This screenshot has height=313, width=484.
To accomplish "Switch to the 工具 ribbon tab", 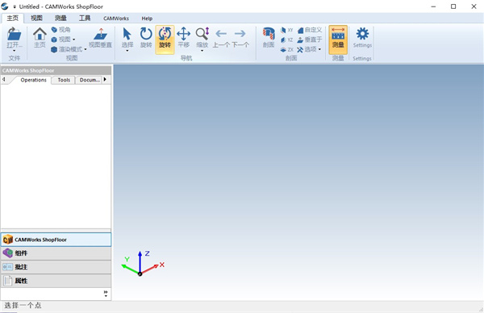I will 85,19.
